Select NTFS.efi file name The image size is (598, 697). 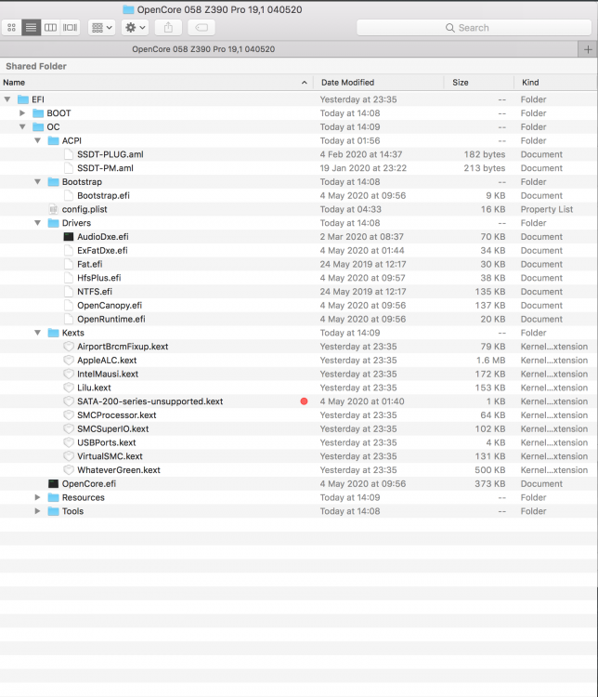95,292
